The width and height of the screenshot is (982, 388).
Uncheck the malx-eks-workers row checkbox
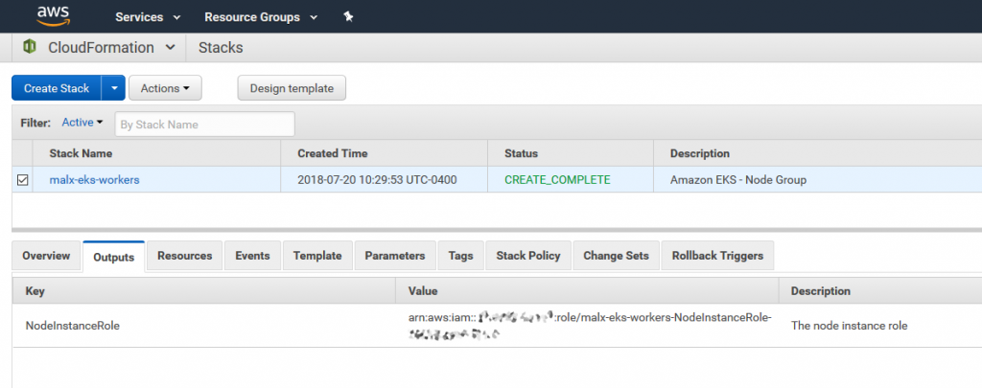click(23, 180)
